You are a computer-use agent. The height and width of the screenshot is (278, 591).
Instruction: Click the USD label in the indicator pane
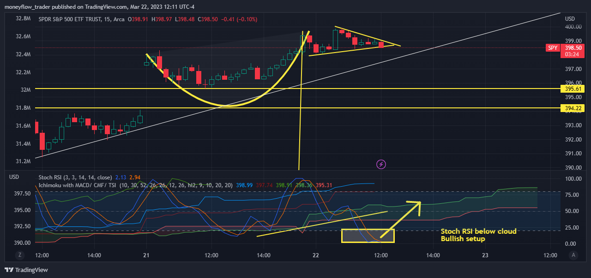[x=14, y=177]
